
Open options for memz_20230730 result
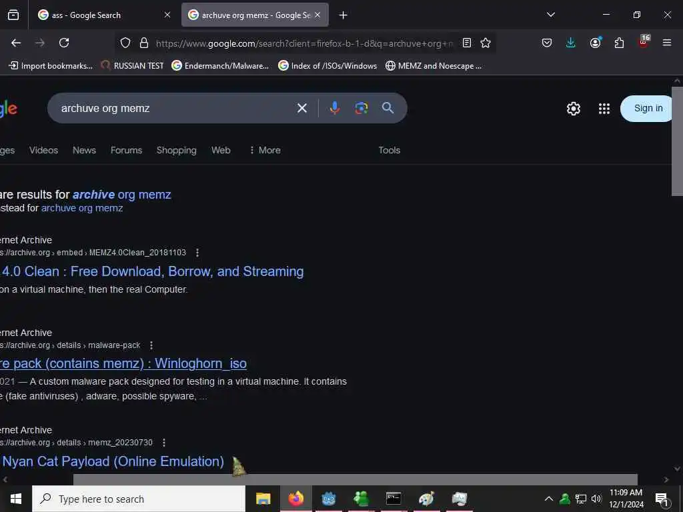[x=164, y=443]
